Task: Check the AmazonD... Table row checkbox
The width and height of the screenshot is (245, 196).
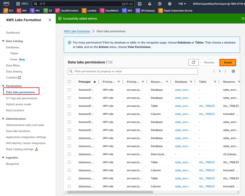Action: point(69,106)
